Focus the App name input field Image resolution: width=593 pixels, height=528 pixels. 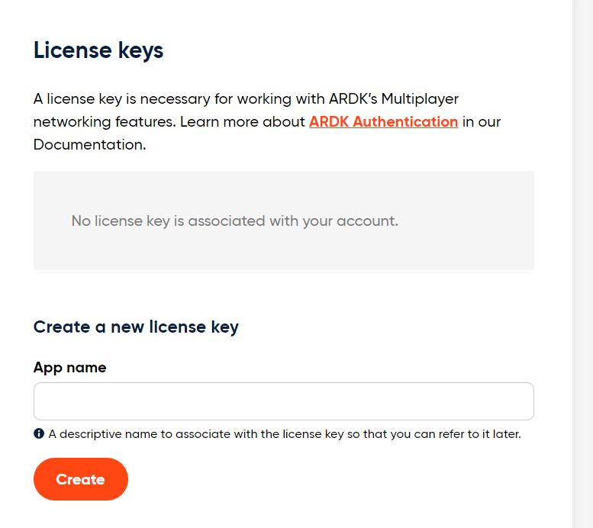coord(284,401)
